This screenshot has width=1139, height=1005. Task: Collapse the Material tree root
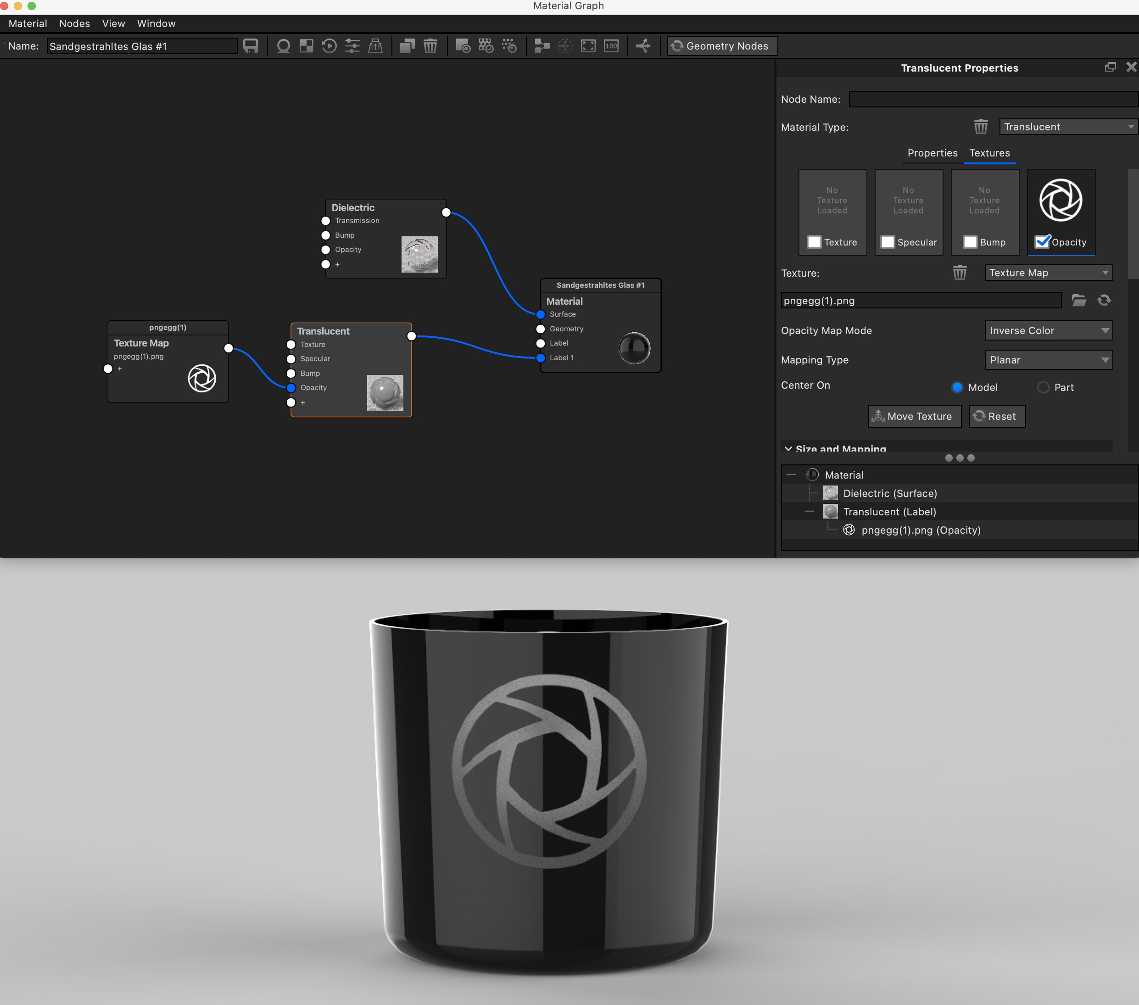[791, 475]
